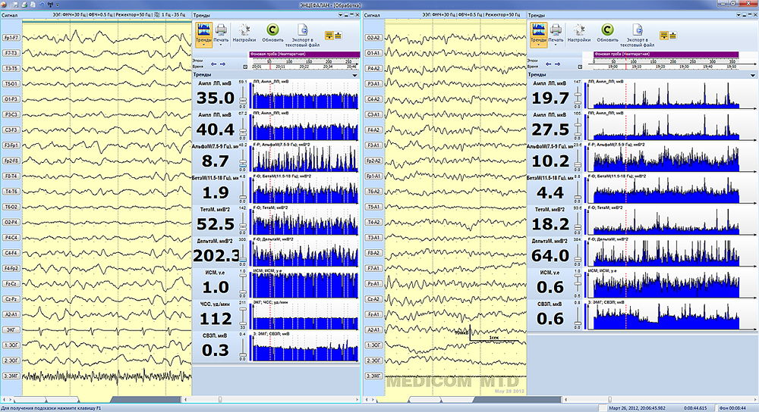This screenshot has width=759, height=412.
Task: Click second yellow layout icon in left panel
Action: (338, 36)
